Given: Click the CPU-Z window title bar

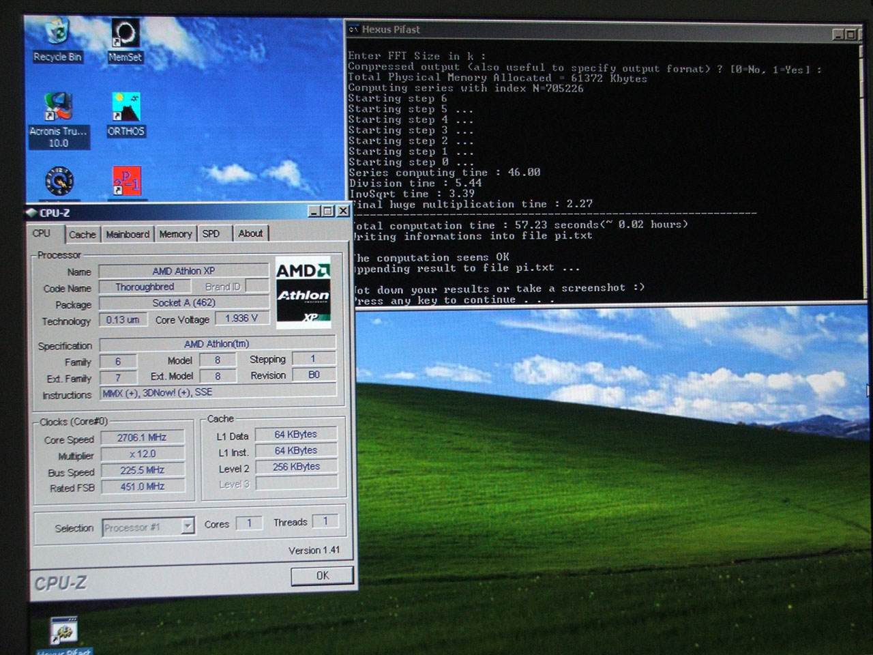Looking at the screenshot, I should 188,212.
